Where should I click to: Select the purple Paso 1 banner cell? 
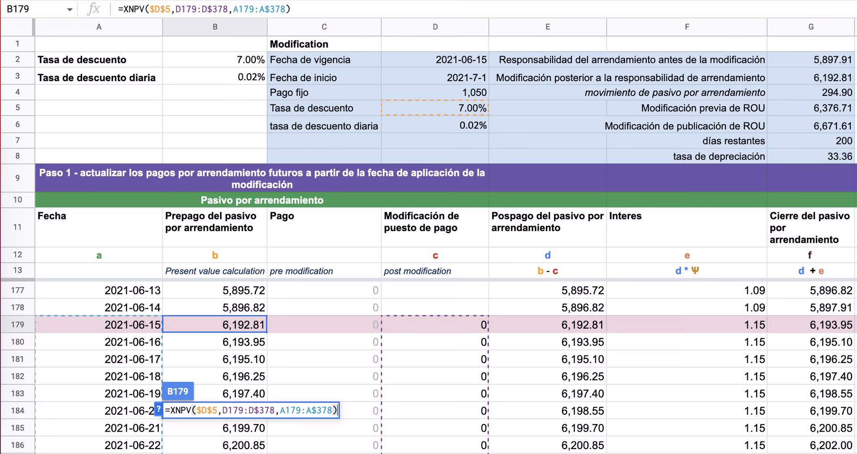[x=262, y=178]
